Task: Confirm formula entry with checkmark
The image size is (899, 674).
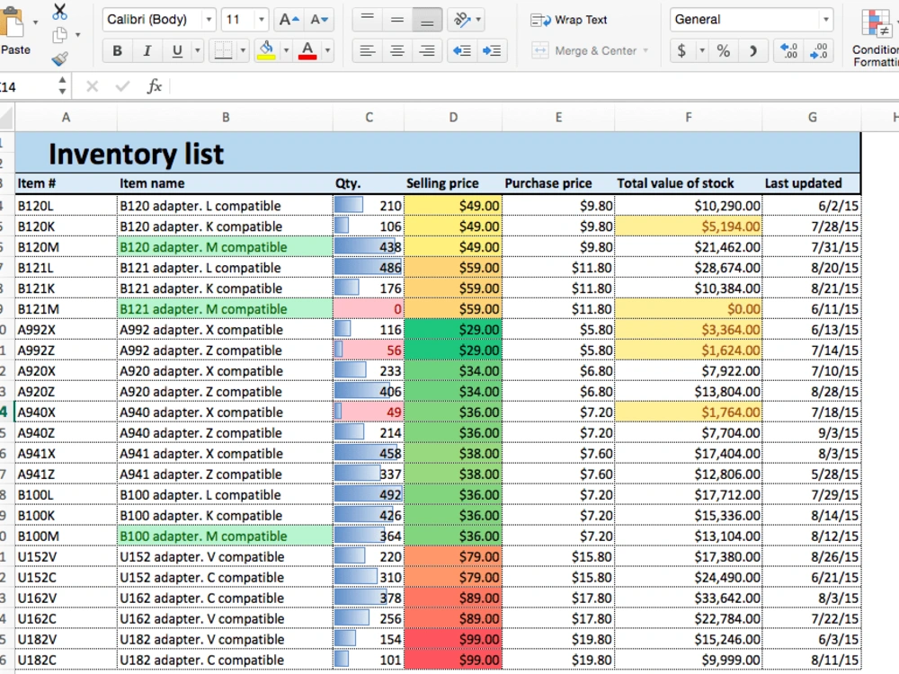Action: click(122, 86)
